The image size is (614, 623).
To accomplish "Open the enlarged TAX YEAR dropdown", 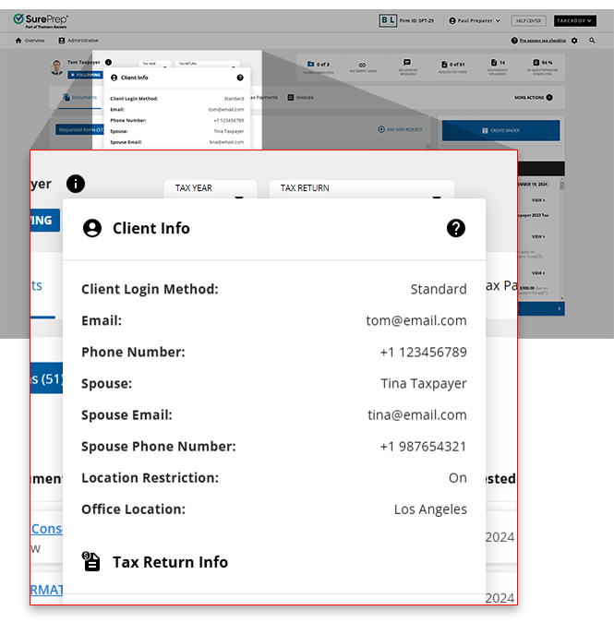I will [211, 188].
